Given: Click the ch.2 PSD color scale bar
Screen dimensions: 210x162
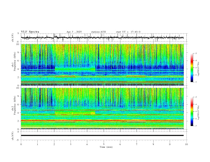Looking at the screenshot, I should (192, 111).
